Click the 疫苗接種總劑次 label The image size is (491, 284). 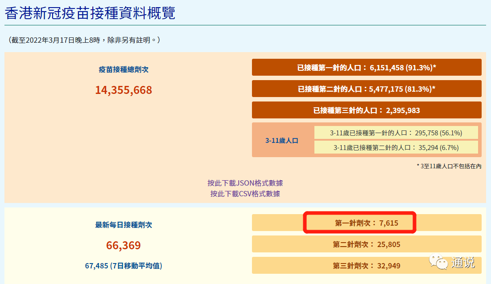coord(124,69)
